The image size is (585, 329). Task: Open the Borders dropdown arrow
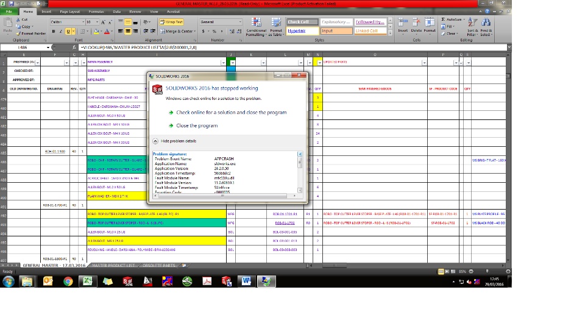pos(88,31)
